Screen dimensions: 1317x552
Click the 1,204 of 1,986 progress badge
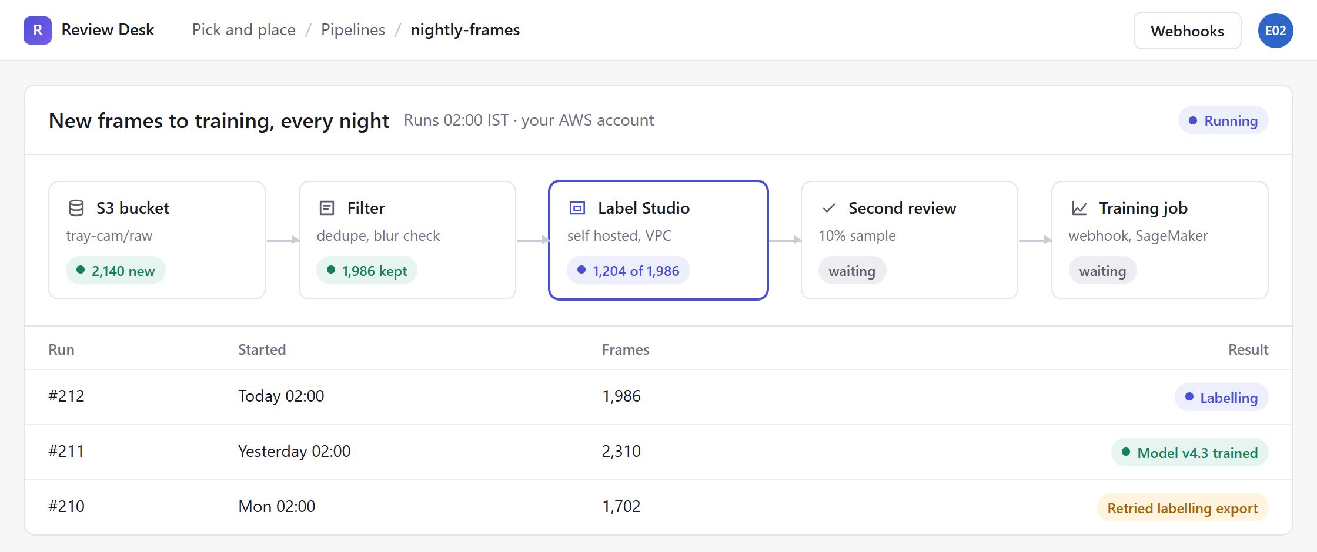629,271
